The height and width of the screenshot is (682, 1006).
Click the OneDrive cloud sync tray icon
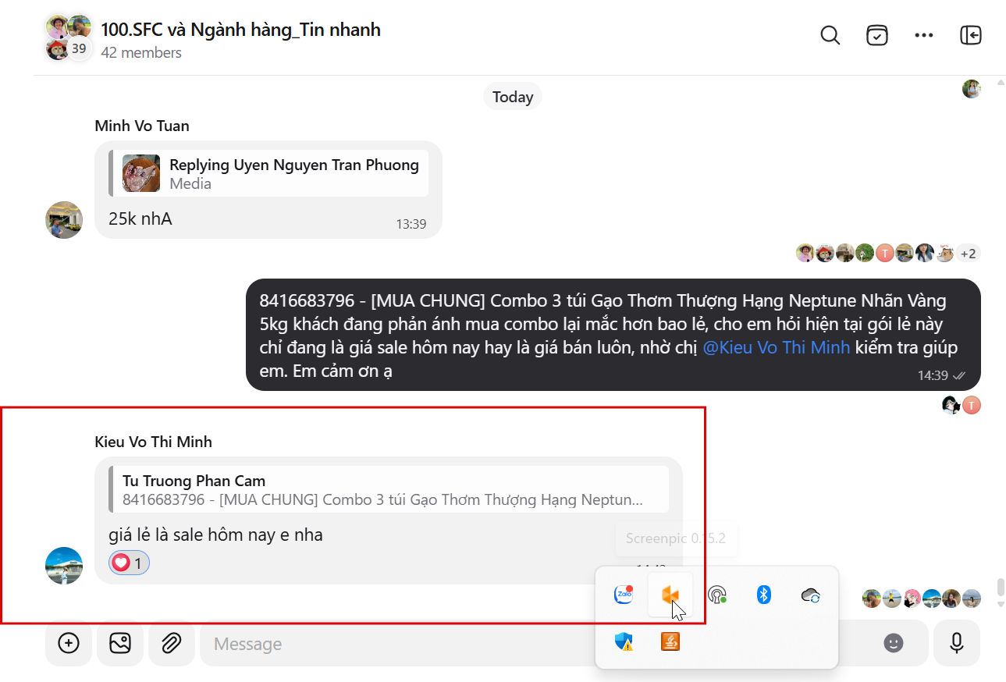pos(810,595)
